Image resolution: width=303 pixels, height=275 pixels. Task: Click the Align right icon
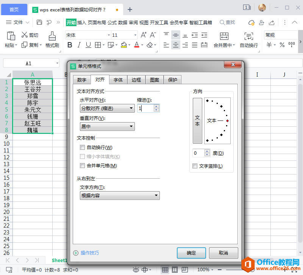coord(185,45)
